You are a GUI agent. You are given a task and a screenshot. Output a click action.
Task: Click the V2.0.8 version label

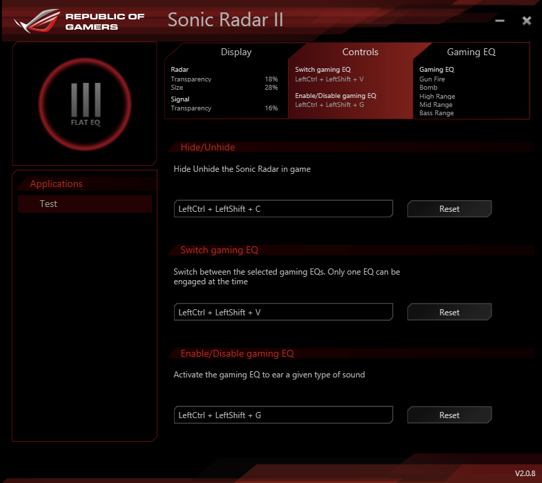(x=525, y=473)
